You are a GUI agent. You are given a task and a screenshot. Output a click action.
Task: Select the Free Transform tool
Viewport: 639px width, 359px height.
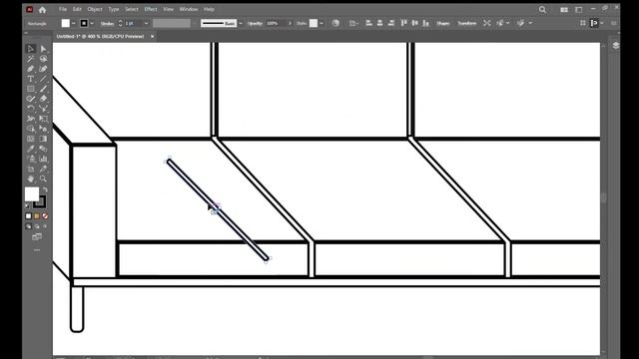click(x=43, y=119)
